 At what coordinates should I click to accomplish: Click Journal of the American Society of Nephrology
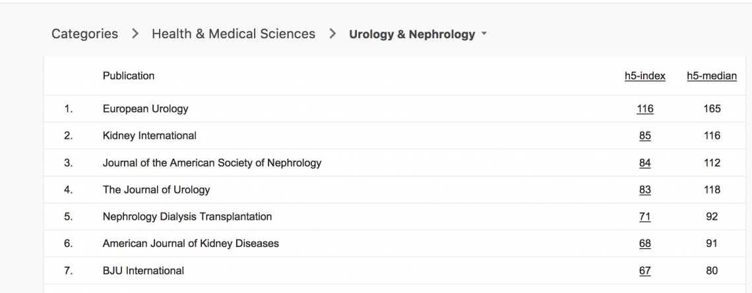click(212, 163)
